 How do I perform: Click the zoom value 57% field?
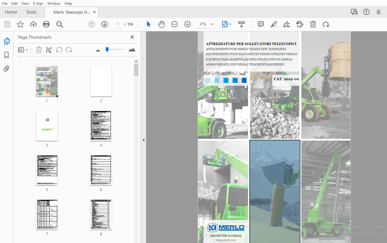pyautogui.click(x=203, y=24)
